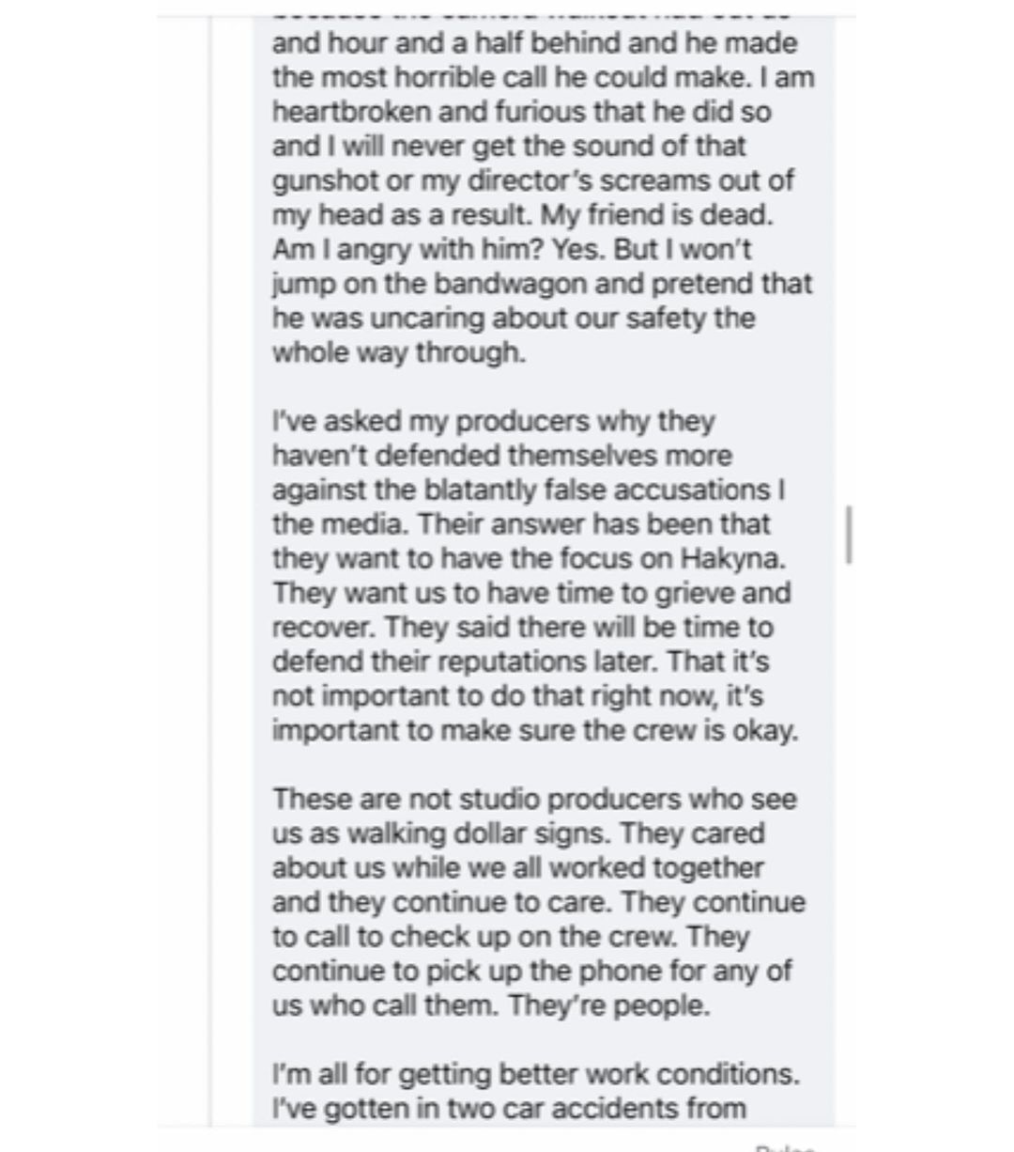Click the paragraph starting "These are not studio producers"
Image resolution: width=1014 pixels, height=1152 pixels.
(x=538, y=902)
